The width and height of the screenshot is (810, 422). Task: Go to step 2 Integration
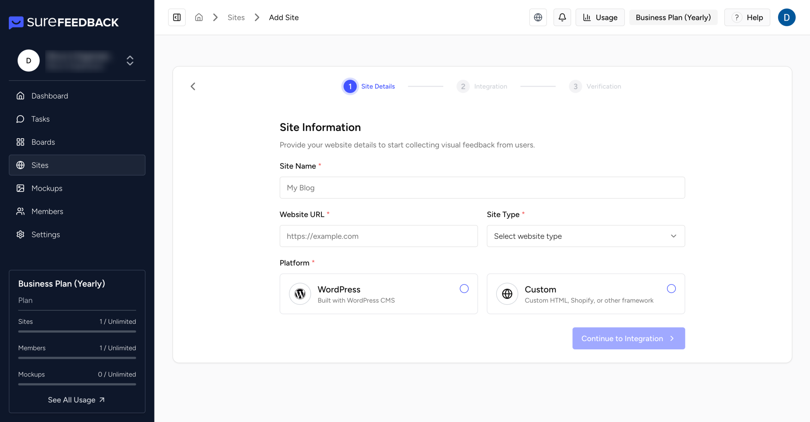[482, 86]
